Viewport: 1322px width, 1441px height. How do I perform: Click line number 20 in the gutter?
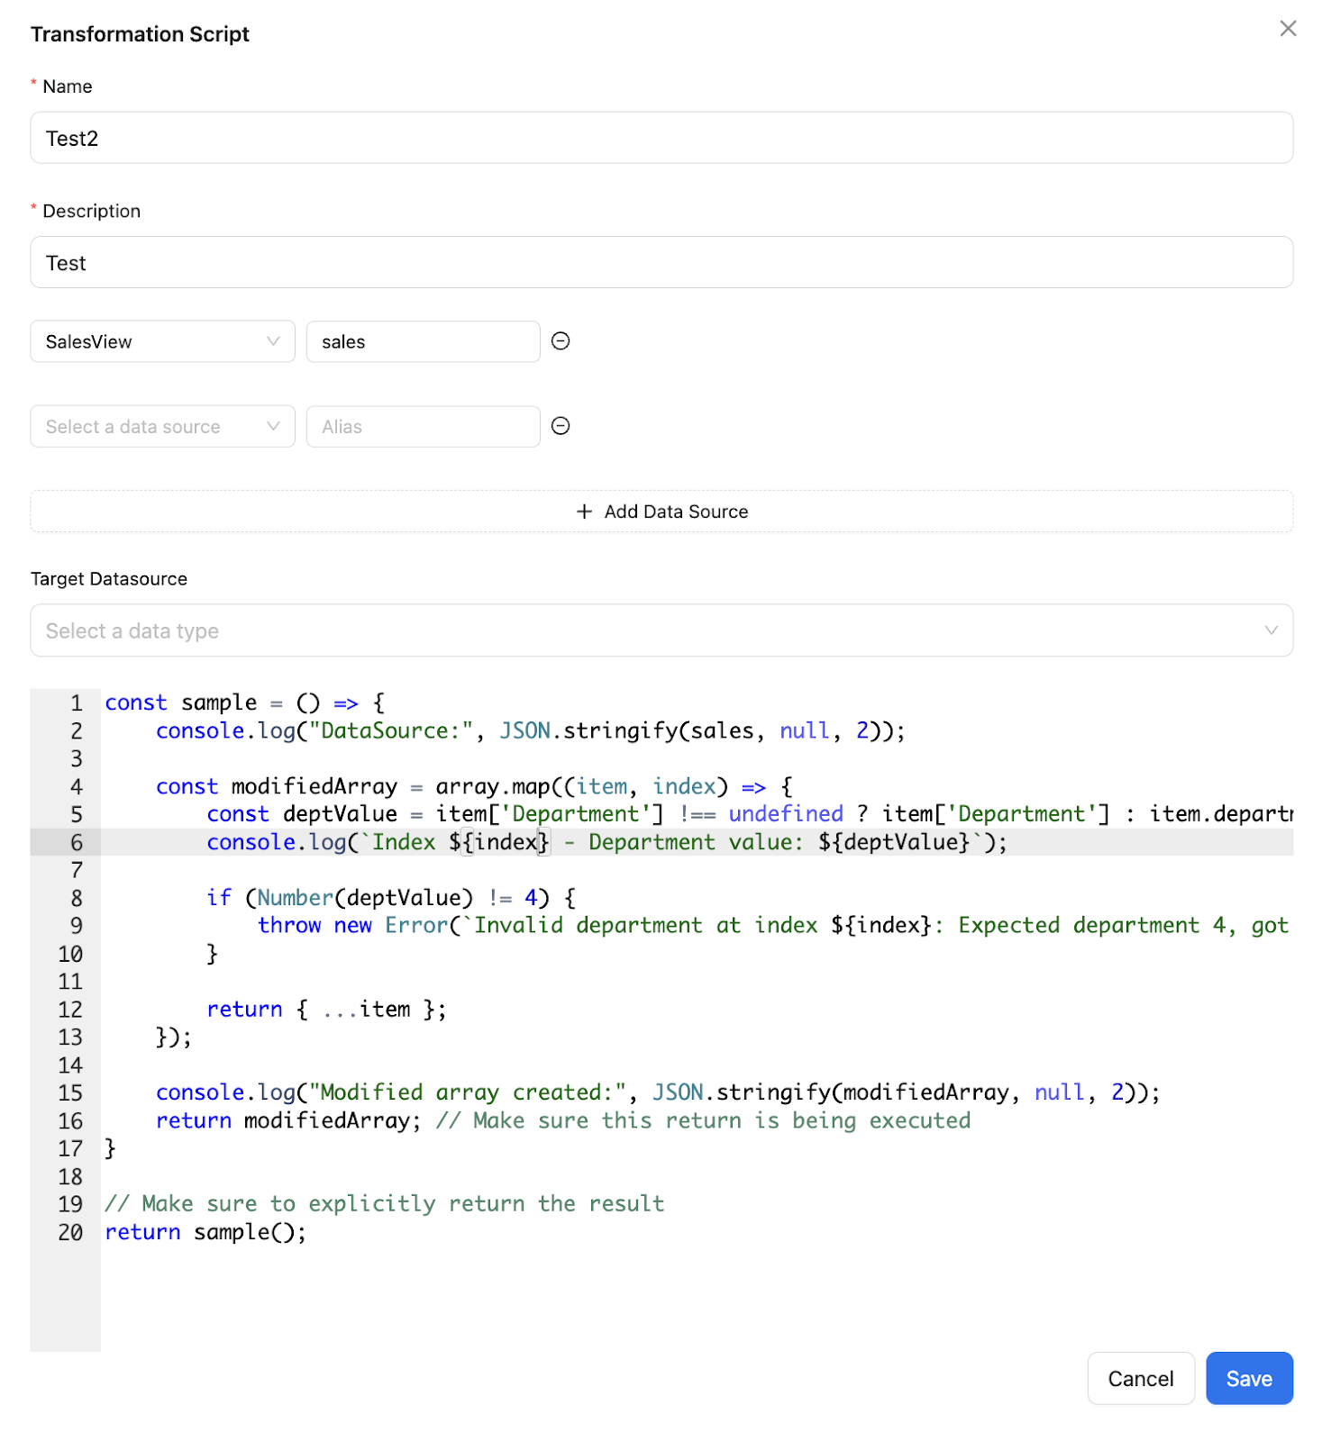tap(70, 1232)
